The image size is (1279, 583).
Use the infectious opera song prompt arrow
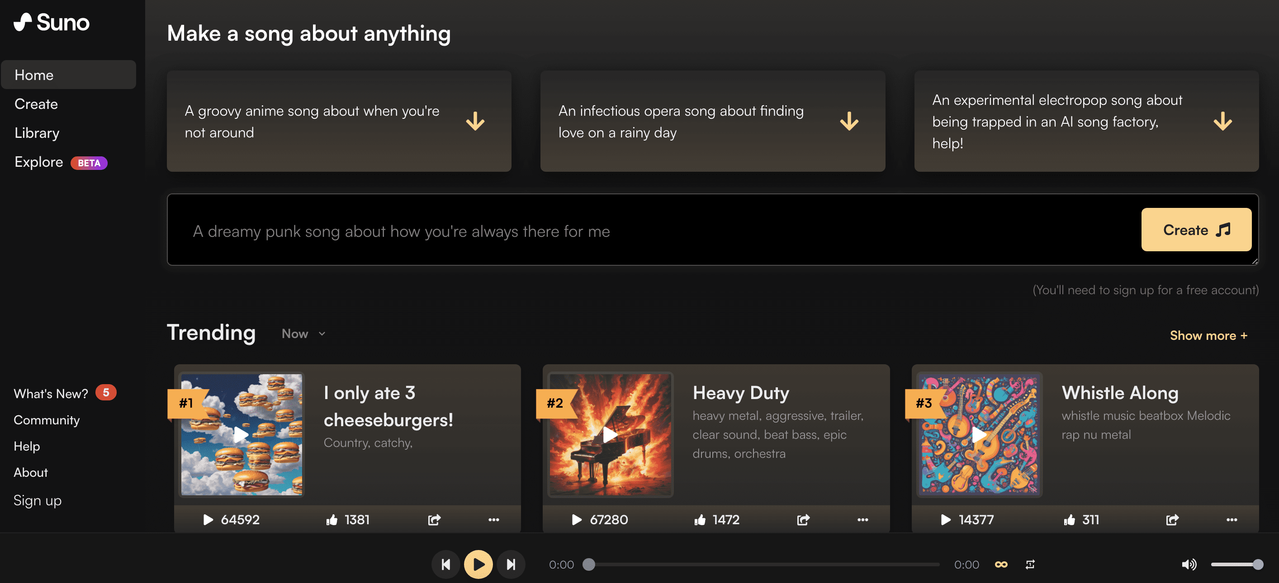click(849, 121)
